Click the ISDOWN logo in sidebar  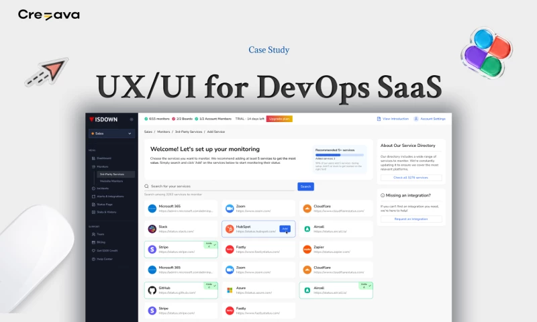point(103,119)
